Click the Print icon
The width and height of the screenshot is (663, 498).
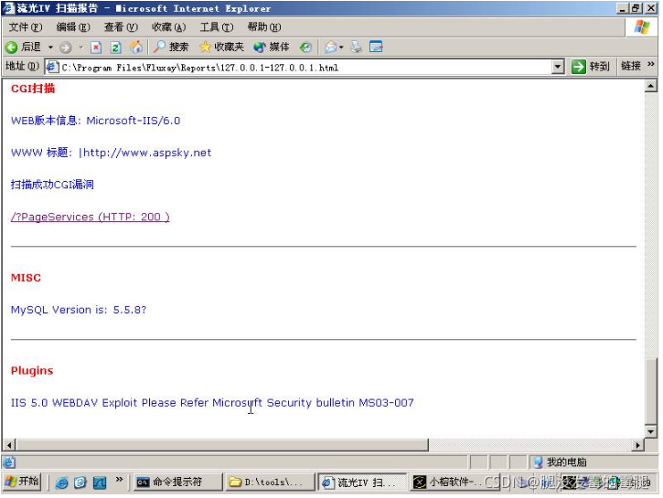tap(356, 48)
